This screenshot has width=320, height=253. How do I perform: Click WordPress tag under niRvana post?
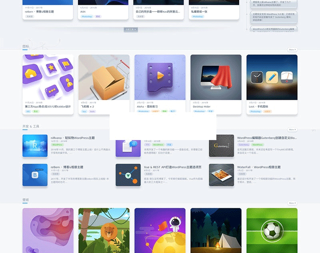click(57, 145)
